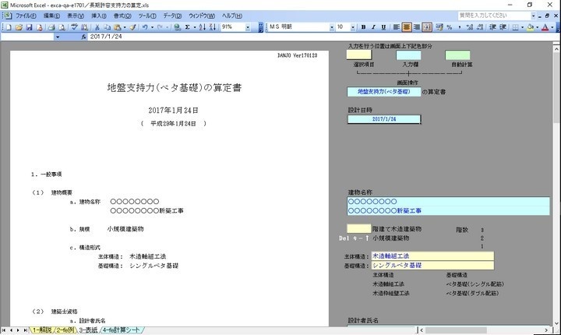Cut selection with scissors icon

click(97, 27)
